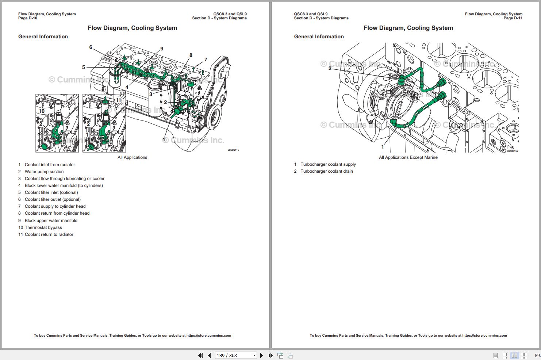Click 'All Applications Except Marine' caption

[x=408, y=157]
